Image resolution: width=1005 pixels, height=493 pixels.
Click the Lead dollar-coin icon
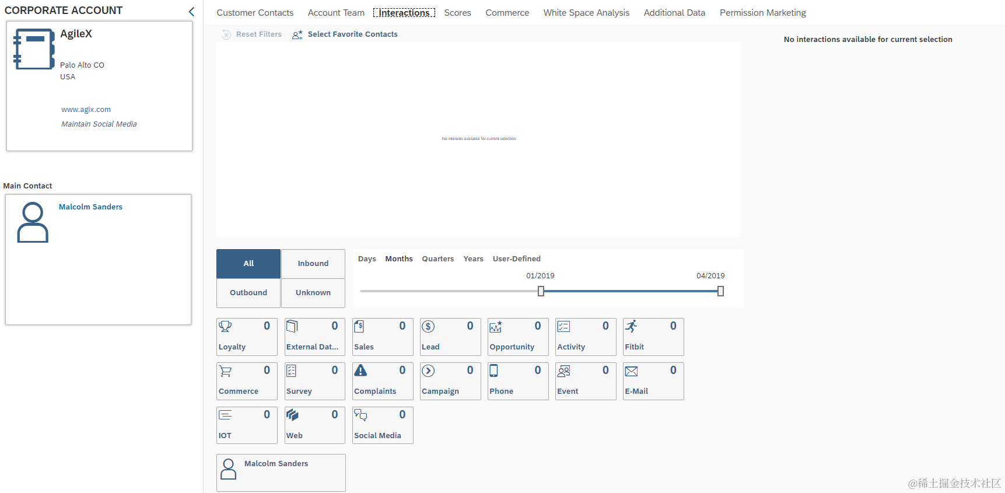[x=428, y=327]
